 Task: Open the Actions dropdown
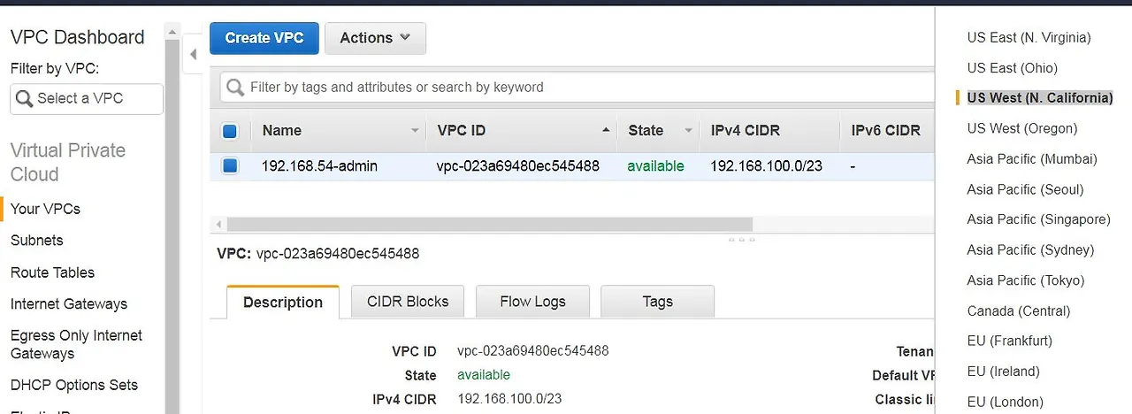click(x=375, y=38)
